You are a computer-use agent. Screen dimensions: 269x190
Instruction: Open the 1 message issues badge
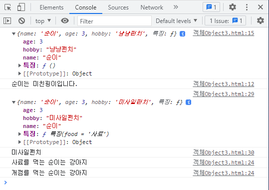tap(211, 7)
